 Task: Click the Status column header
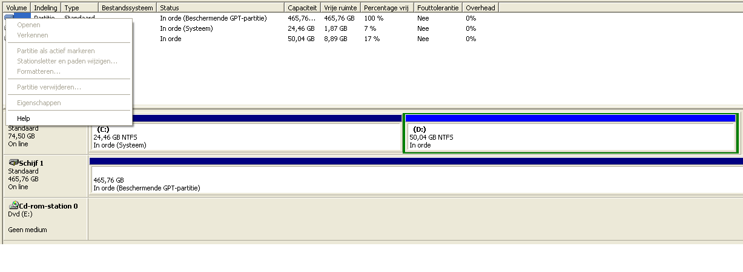[220, 7]
